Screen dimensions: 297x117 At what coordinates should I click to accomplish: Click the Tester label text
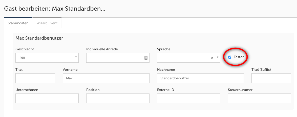(x=239, y=57)
